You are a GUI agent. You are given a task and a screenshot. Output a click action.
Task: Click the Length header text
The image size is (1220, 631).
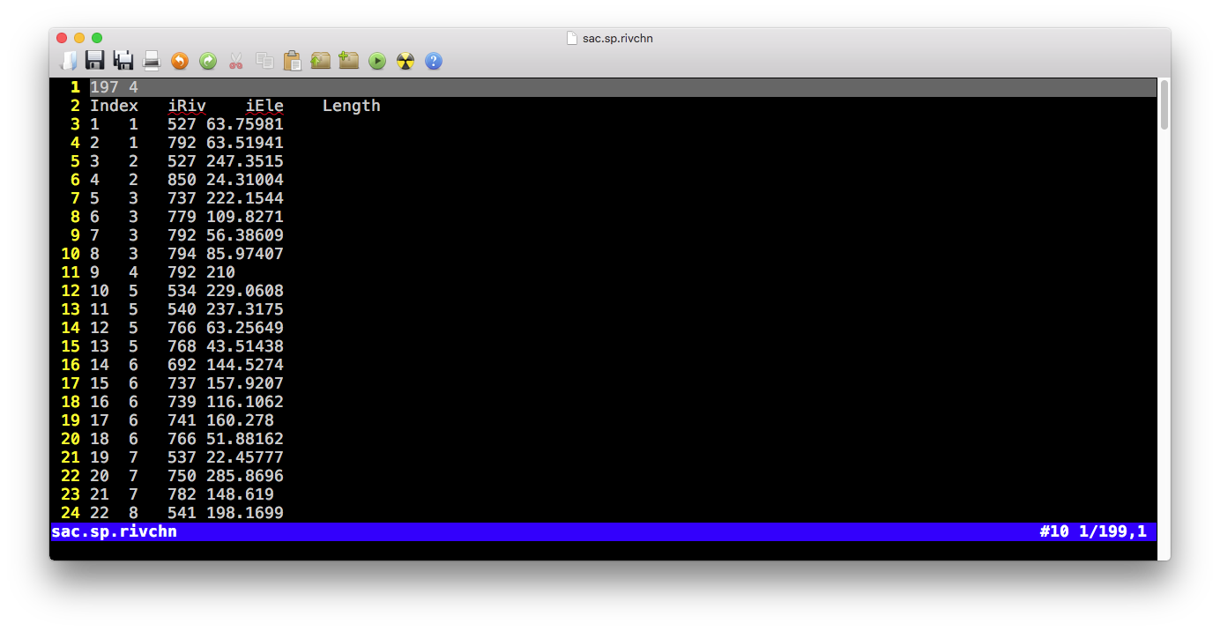tap(352, 106)
